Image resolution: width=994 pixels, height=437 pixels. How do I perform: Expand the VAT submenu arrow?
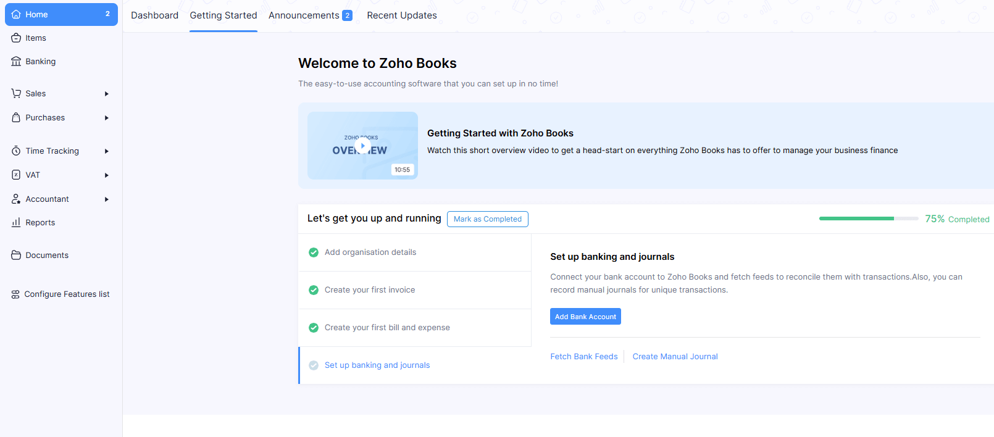pyautogui.click(x=107, y=175)
